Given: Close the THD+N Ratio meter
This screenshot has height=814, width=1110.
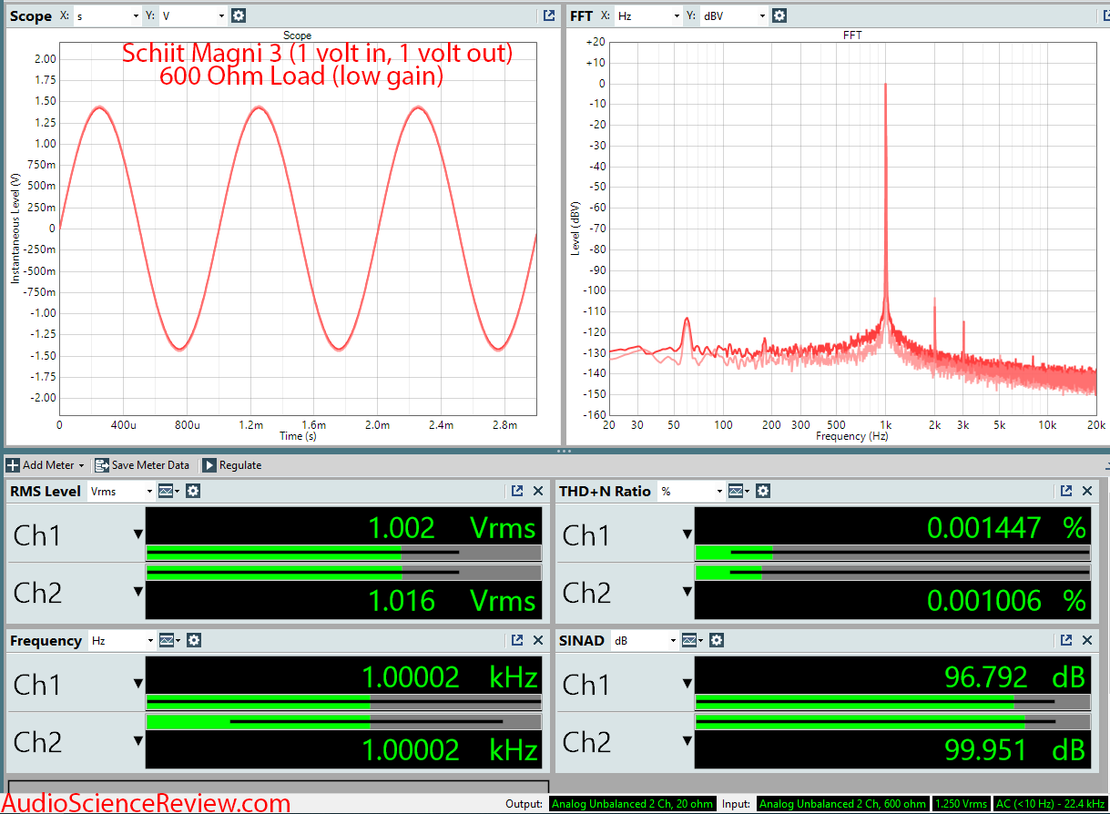Looking at the screenshot, I should tap(1087, 491).
